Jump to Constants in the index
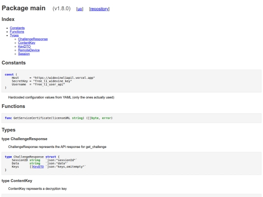This screenshot has height=197, width=263. [x=17, y=28]
